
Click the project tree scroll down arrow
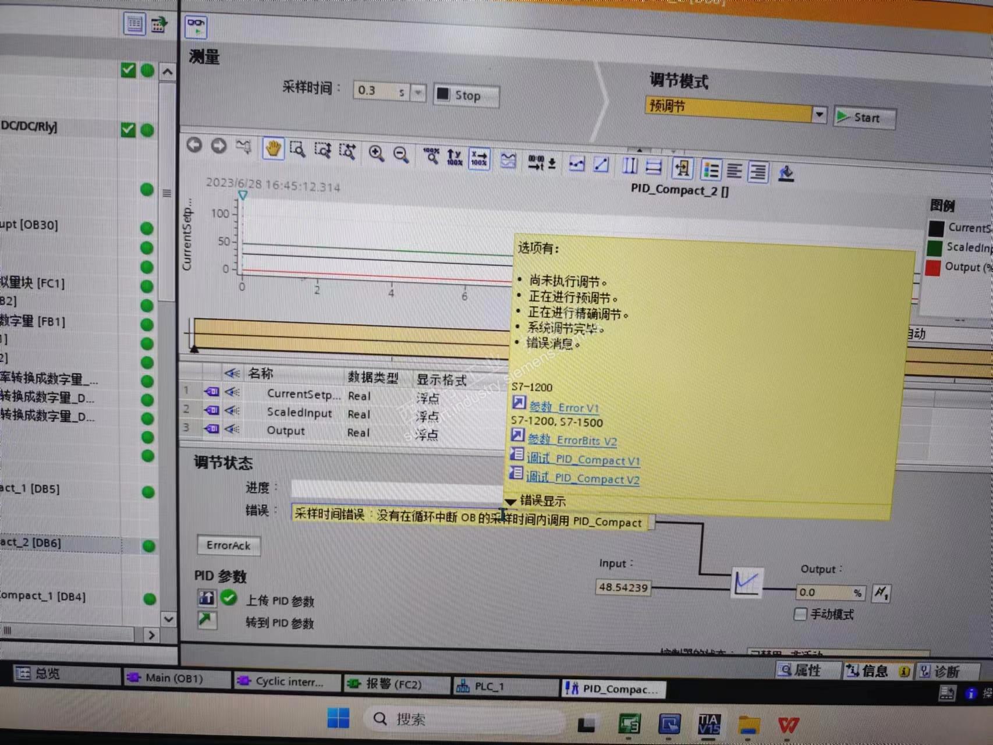coord(168,619)
